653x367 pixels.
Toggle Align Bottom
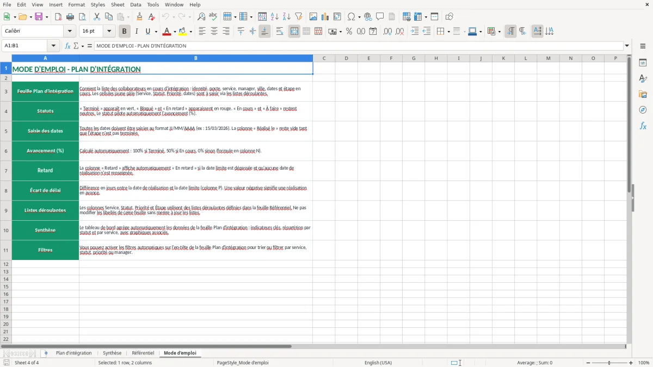[264, 32]
